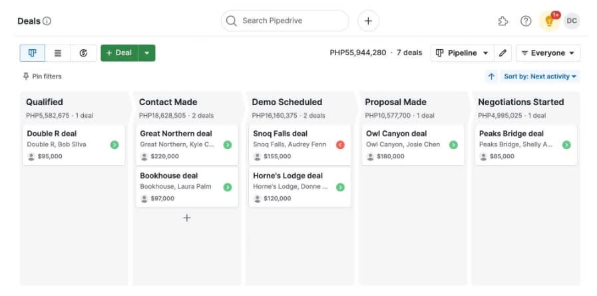Click $180,000 value on Owl Canyon
Screen dimensions: 597x296
391,156
